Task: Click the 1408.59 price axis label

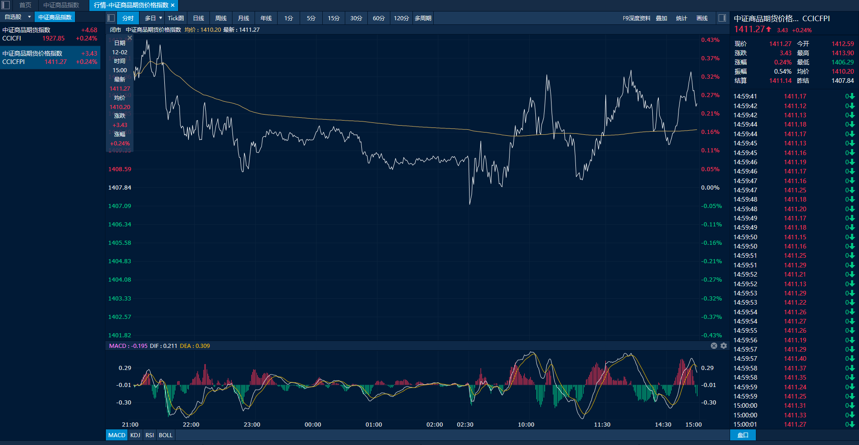Action: point(120,169)
